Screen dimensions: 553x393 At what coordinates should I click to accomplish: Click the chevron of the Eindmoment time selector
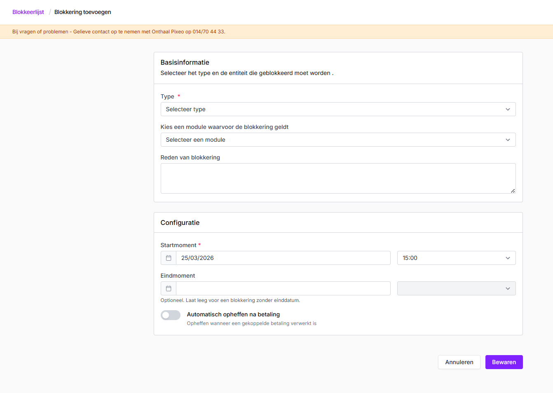508,288
